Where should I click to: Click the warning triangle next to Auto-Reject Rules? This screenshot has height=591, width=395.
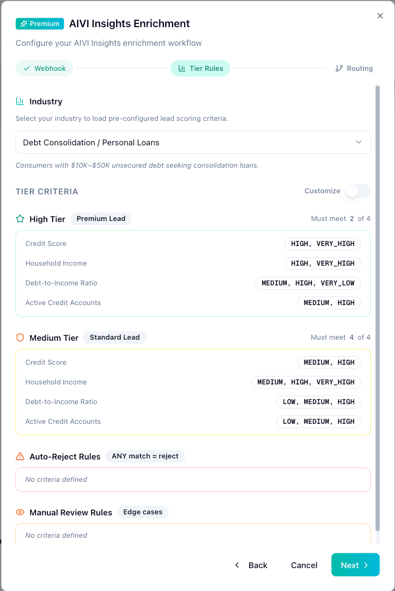pos(20,456)
